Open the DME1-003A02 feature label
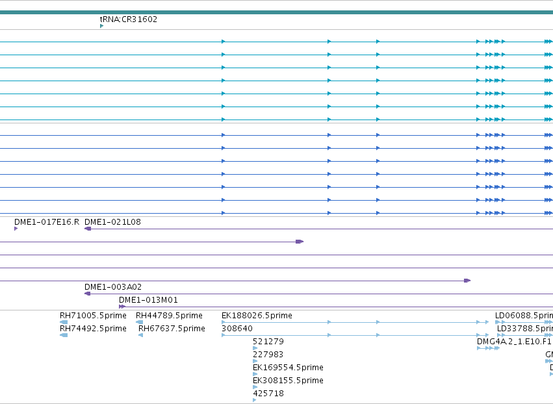Viewport: 553px width, 404px height. 113,286
